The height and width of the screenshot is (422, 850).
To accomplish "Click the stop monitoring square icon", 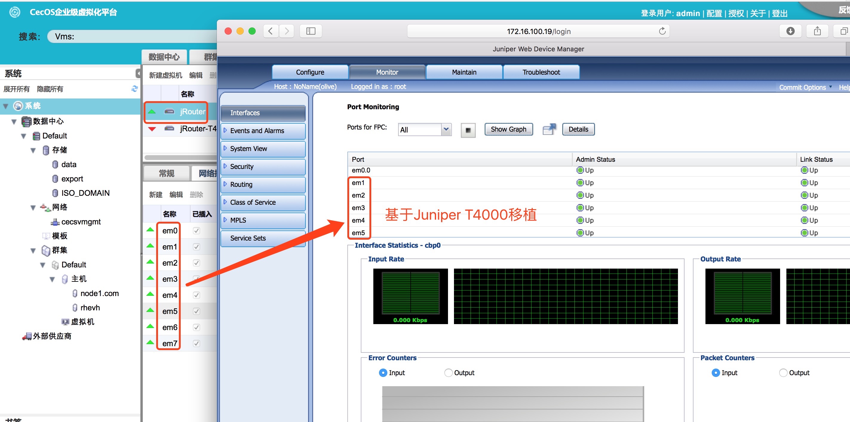I will (468, 130).
